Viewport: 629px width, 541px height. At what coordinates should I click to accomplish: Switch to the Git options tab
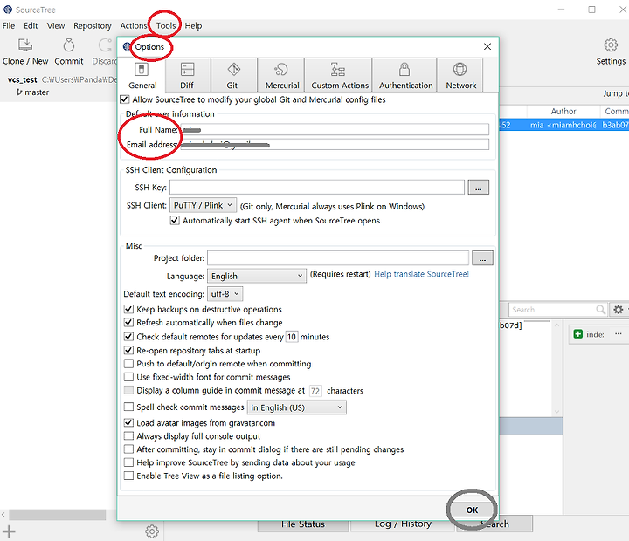tap(233, 75)
